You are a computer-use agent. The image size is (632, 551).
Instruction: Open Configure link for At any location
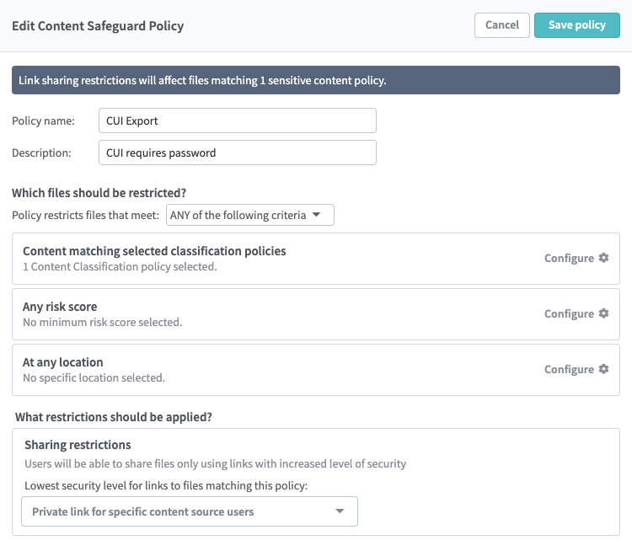[x=570, y=369]
